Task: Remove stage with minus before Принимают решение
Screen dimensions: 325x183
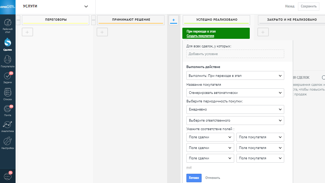Action: click(93, 20)
